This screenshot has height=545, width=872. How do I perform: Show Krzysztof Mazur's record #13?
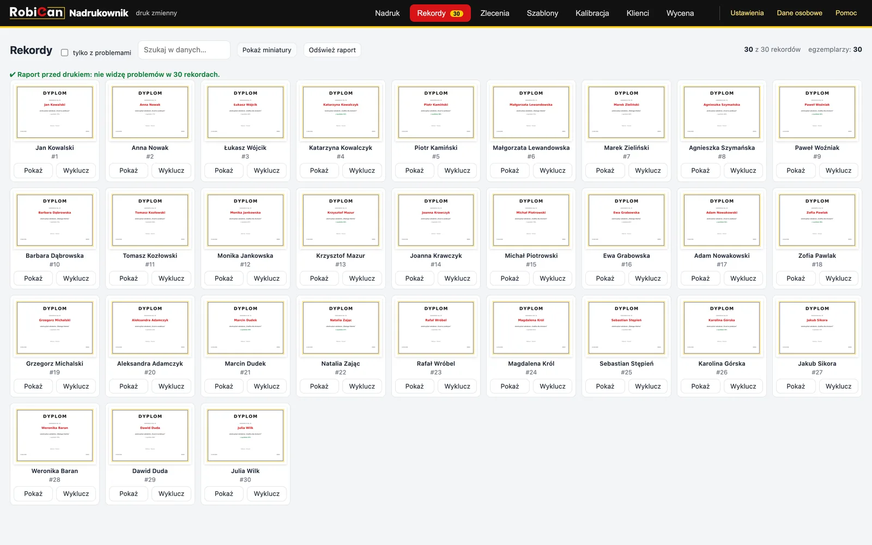pos(319,278)
